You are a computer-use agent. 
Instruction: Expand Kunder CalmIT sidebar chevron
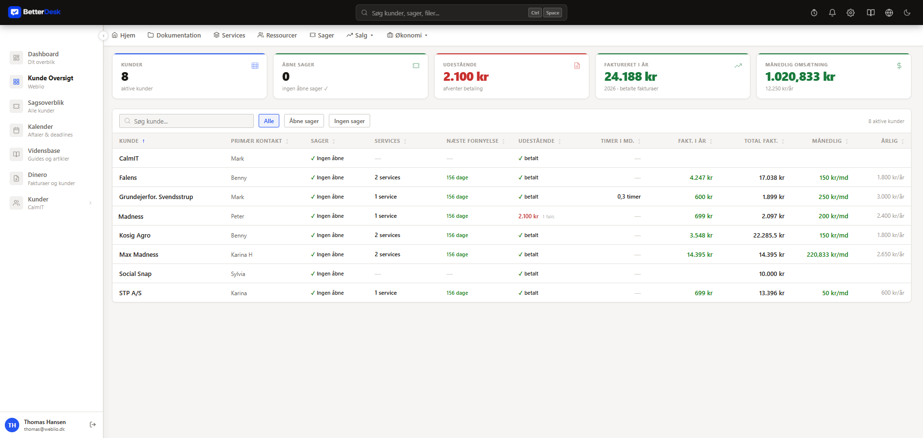click(90, 203)
